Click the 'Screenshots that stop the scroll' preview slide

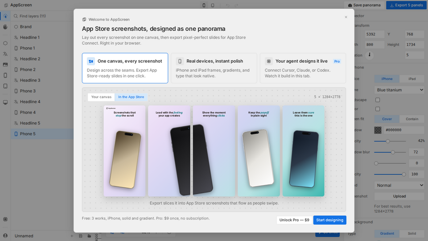point(124,151)
